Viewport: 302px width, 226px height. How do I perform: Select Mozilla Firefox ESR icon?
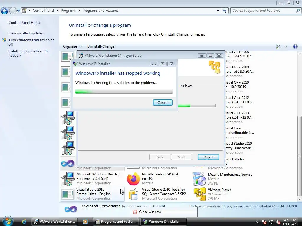pos(133,179)
